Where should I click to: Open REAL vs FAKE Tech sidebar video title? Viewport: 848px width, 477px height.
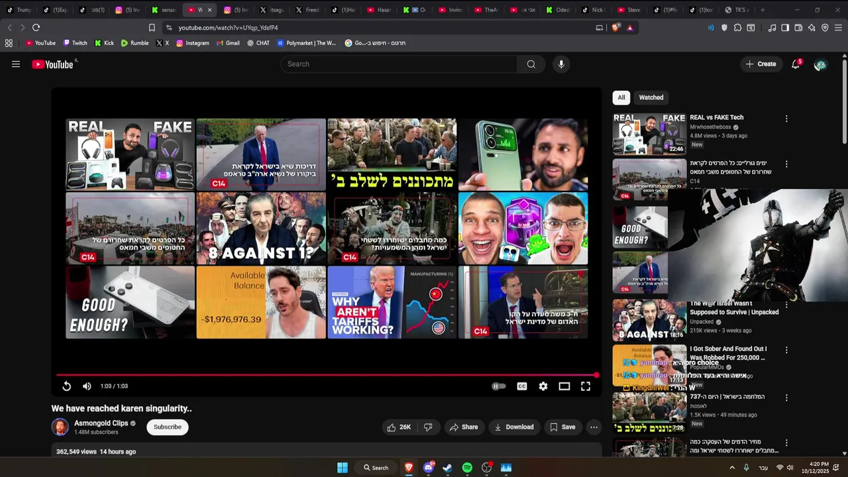716,118
